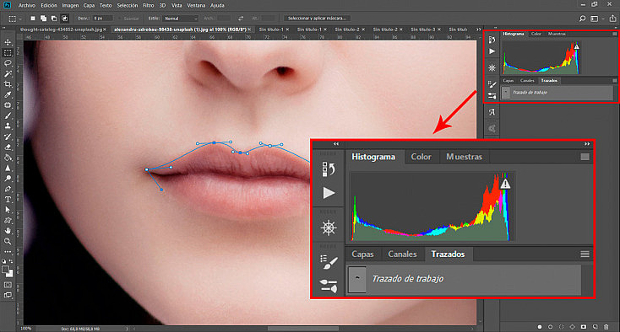Select the Hand tool

[8, 231]
